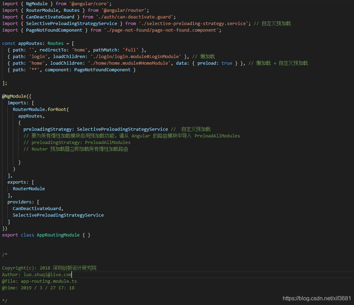
Task: Click 'CanDeactivateGuard' in the import statement
Action: tap(50, 17)
